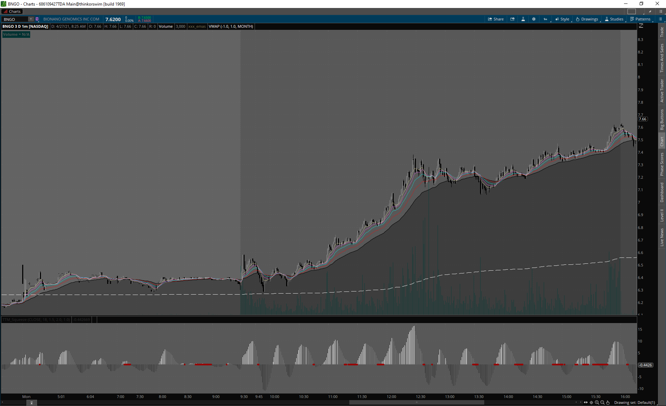Click the purple symbol link icon

click(x=37, y=19)
